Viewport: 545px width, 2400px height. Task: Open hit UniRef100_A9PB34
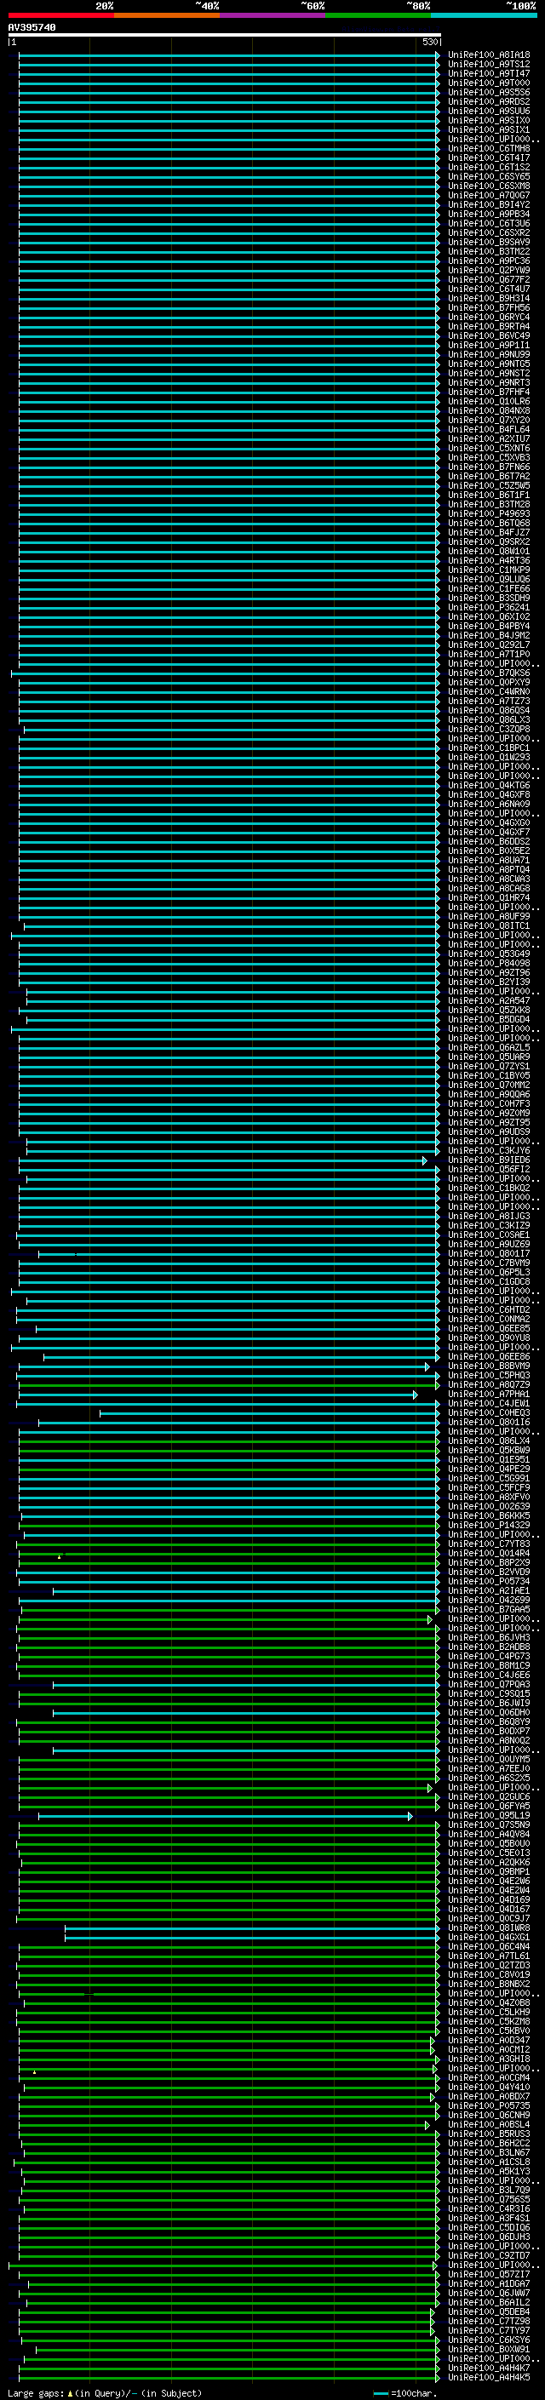[x=489, y=215]
